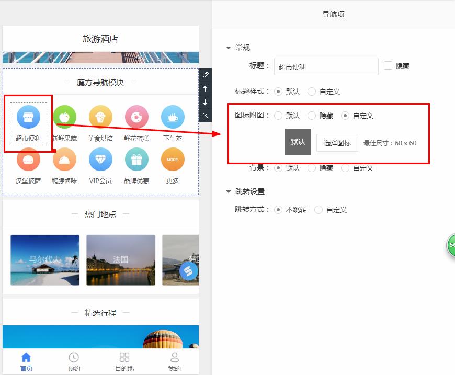The height and width of the screenshot is (375, 455).
Task: Select 隐藏 for 背景
Action: (312, 168)
